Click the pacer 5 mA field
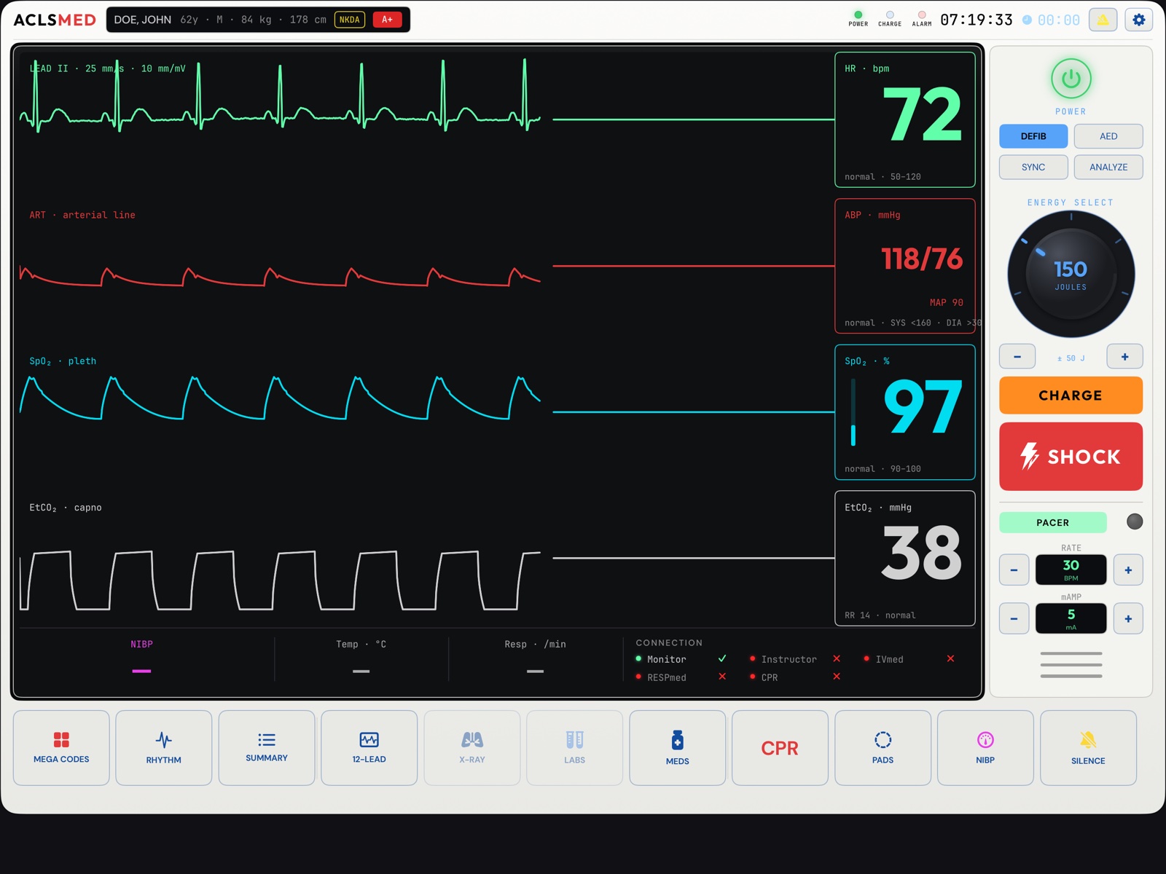 click(x=1071, y=618)
